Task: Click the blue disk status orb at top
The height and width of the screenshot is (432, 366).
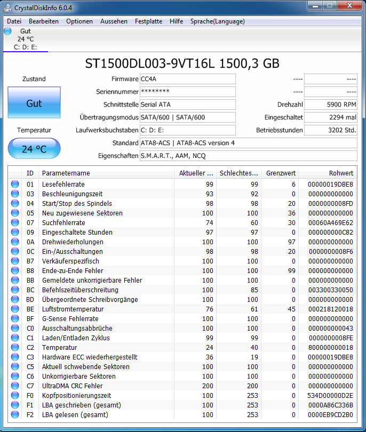Action: click(x=7, y=31)
